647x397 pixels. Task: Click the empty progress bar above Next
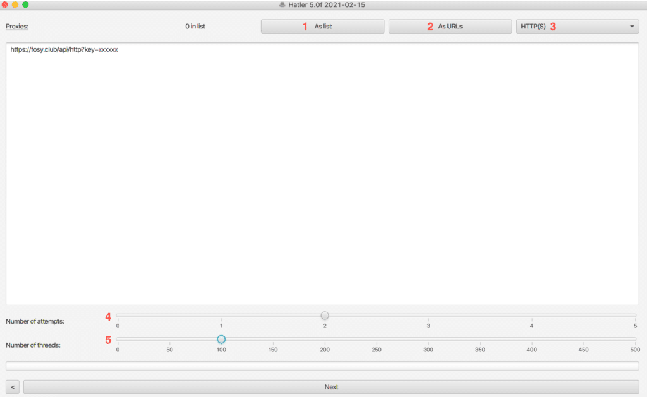click(x=322, y=365)
